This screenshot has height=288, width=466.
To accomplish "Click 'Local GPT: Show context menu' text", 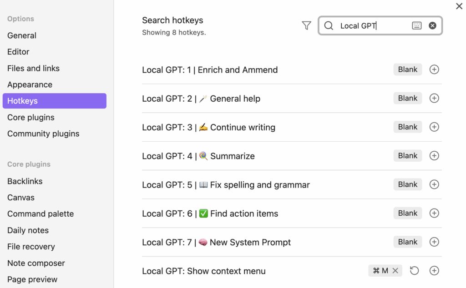I will (204, 271).
